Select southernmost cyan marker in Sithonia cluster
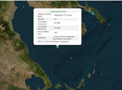Image resolution: width=122 pixels, height=90 pixels. [94, 14]
